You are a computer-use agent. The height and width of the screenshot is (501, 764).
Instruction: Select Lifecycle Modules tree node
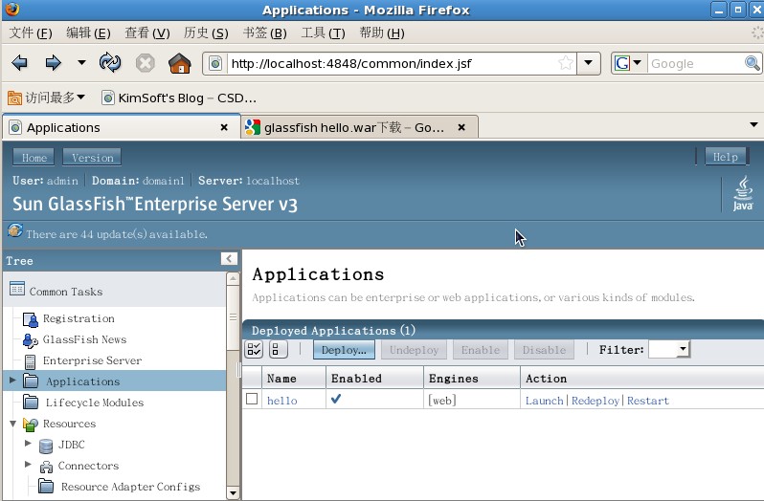tap(95, 403)
